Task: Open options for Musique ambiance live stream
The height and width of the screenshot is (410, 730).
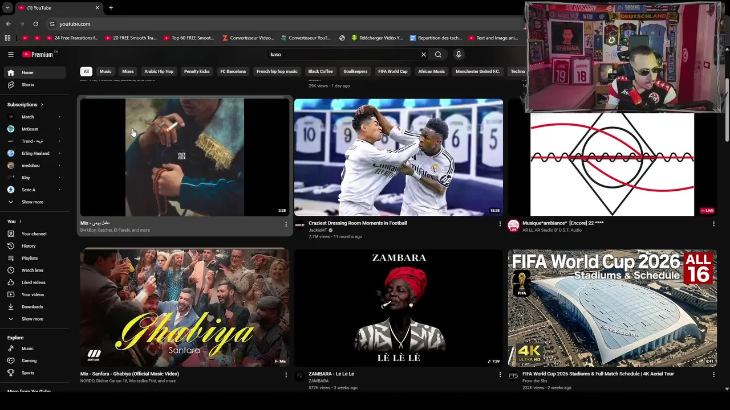Action: [713, 224]
